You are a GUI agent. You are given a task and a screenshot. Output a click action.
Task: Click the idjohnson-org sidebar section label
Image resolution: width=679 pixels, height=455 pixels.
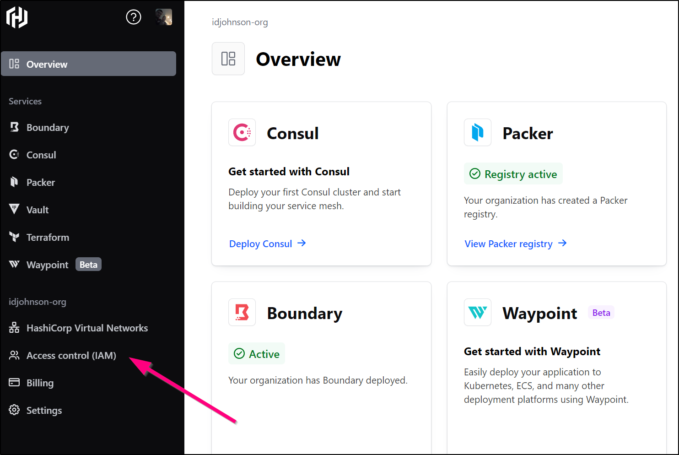(x=38, y=302)
